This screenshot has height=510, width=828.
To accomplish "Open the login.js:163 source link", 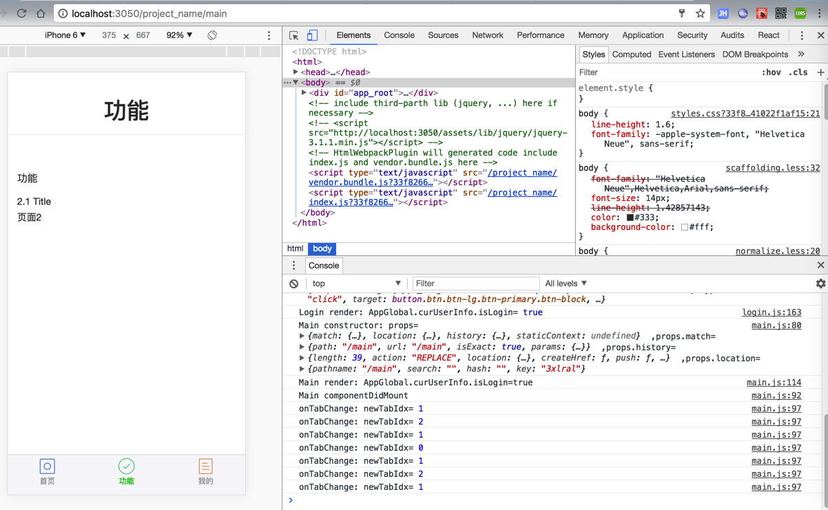I will tap(771, 312).
